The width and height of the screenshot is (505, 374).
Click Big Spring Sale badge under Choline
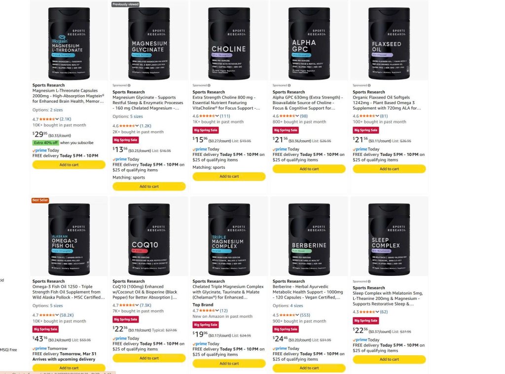click(x=206, y=130)
